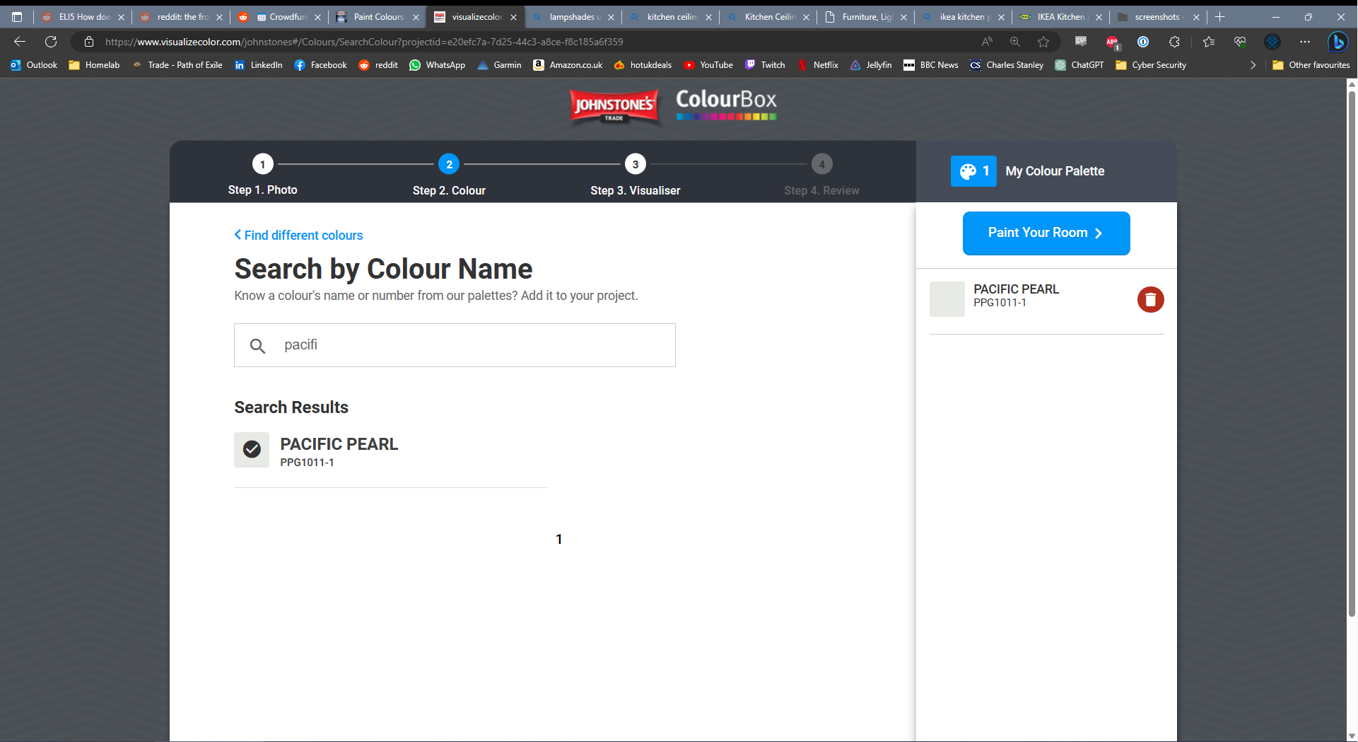Go to results page 1
Viewport: 1358px width, 742px height.
coord(558,539)
